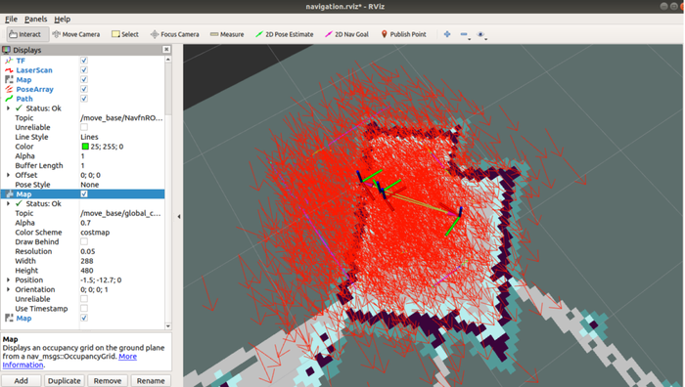Image resolution: width=685 pixels, height=387 pixels.
Task: Uncheck the LaserScan display checkbox
Action: pyautogui.click(x=84, y=69)
